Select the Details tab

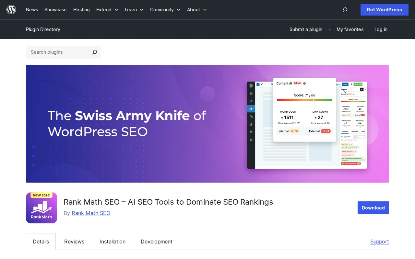pyautogui.click(x=41, y=242)
